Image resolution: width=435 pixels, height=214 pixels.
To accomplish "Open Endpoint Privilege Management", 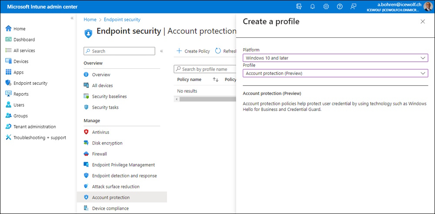I will [124, 164].
